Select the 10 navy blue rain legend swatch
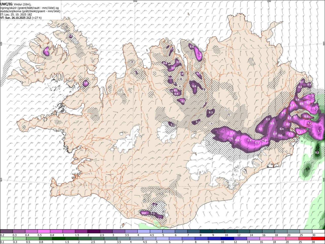The height and width of the screenshot is (244, 325). [227, 238]
